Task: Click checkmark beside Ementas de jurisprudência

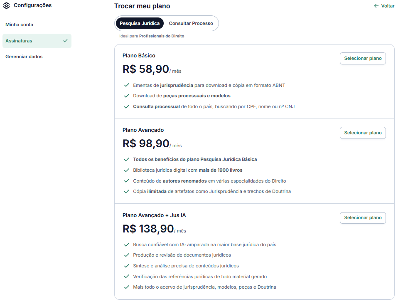Action: click(127, 85)
